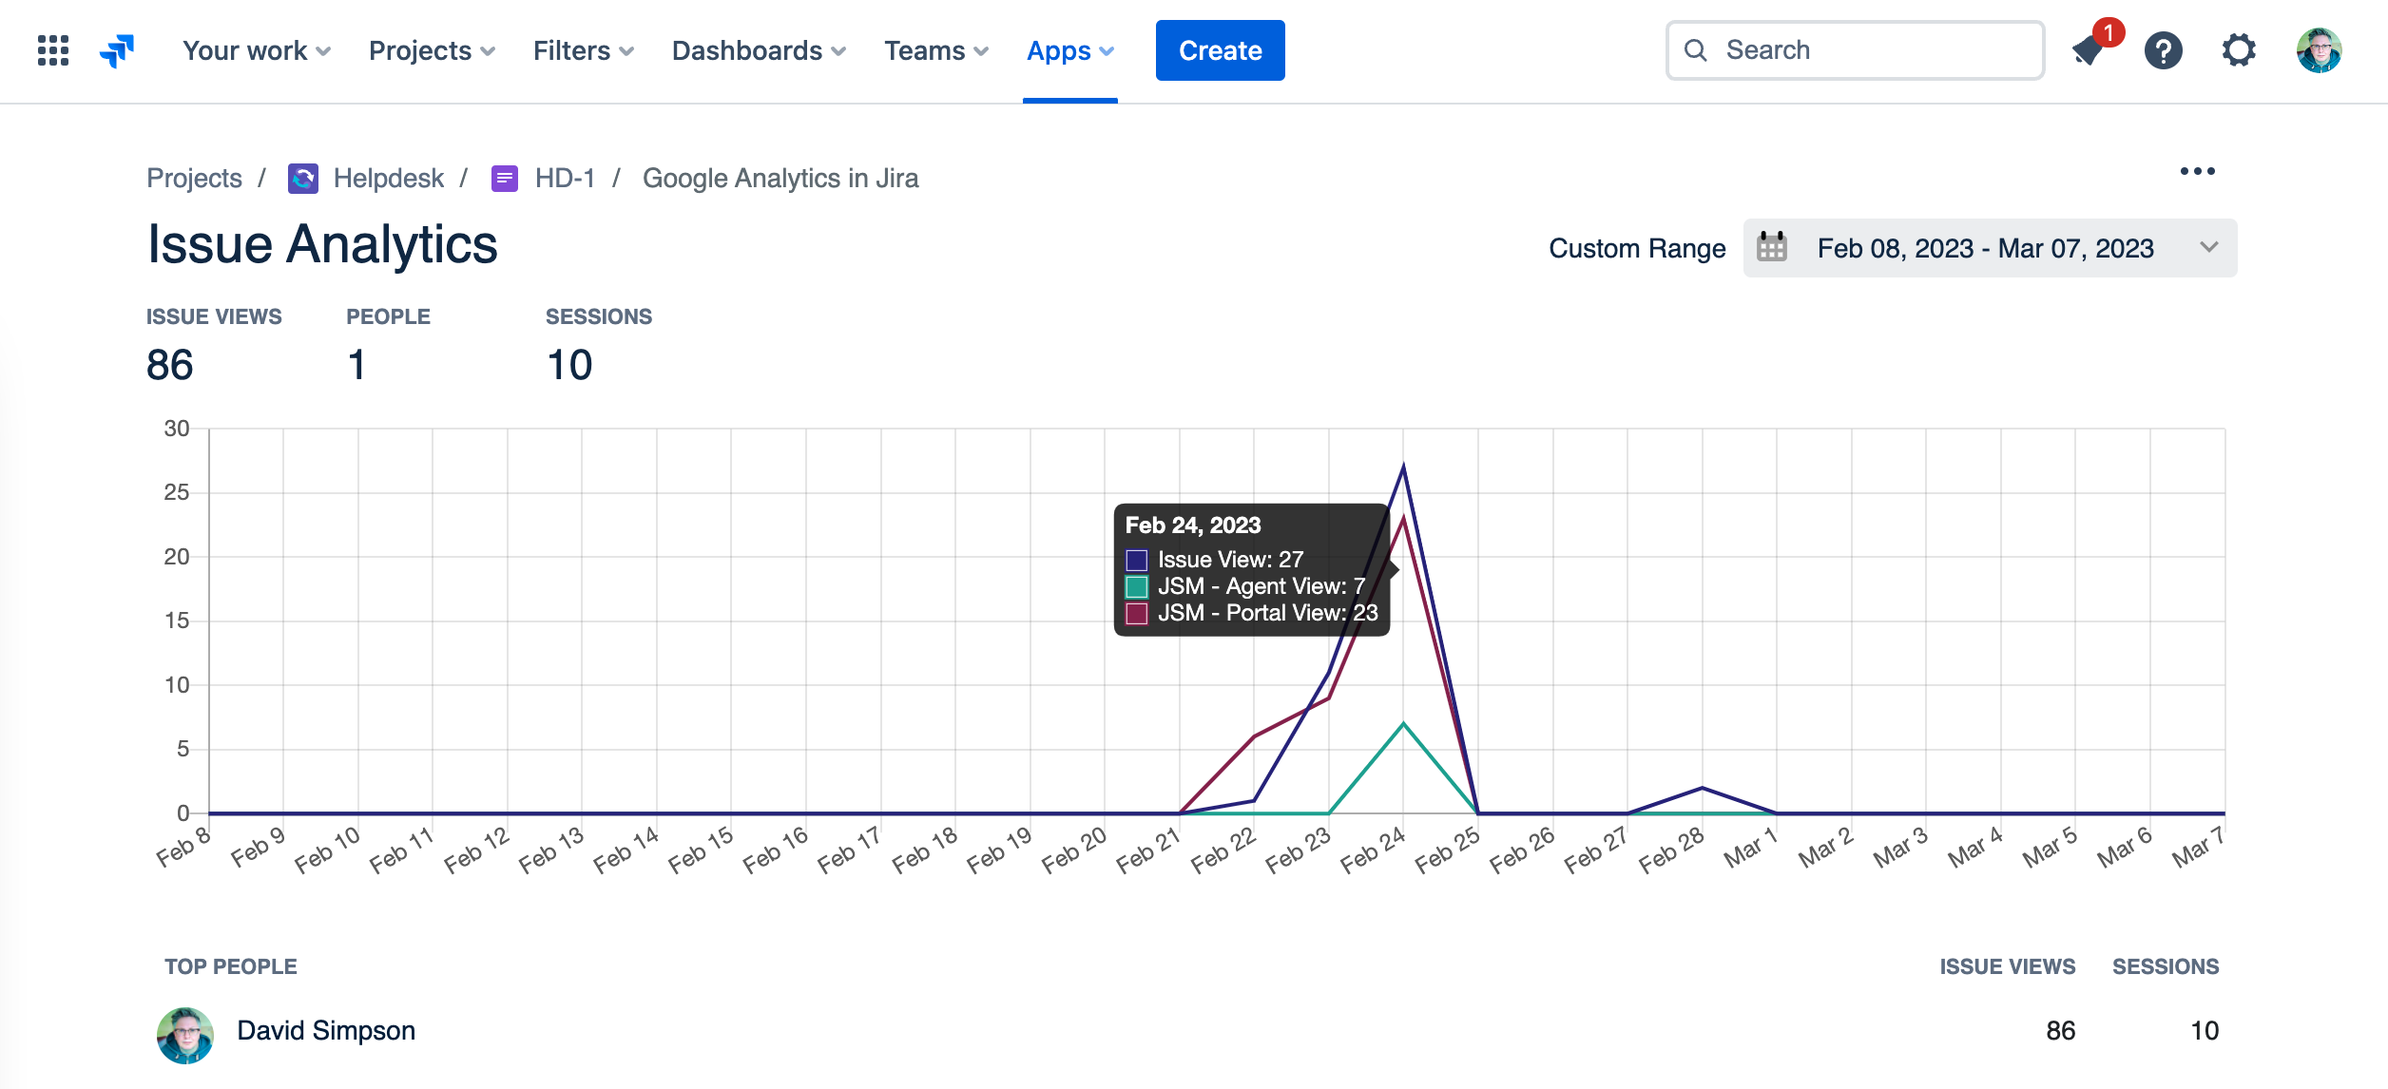This screenshot has height=1089, width=2388.
Task: Open the help question mark icon
Action: 2163,50
